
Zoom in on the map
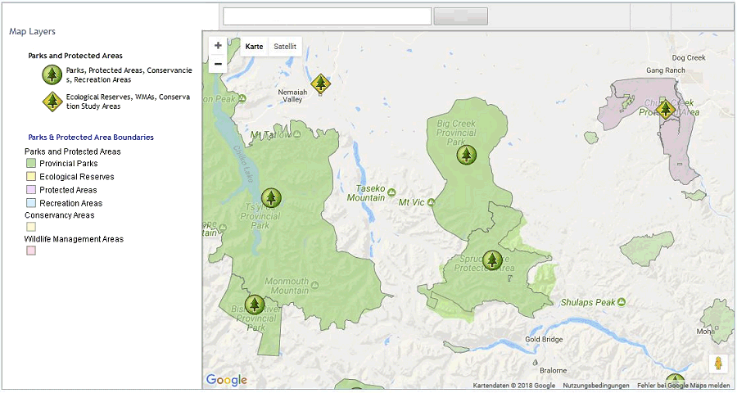coord(218,46)
